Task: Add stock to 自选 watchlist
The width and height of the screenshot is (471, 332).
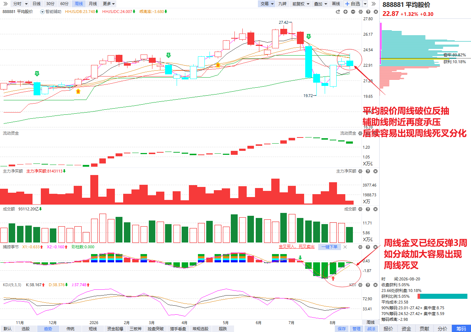Action: tap(353, 4)
